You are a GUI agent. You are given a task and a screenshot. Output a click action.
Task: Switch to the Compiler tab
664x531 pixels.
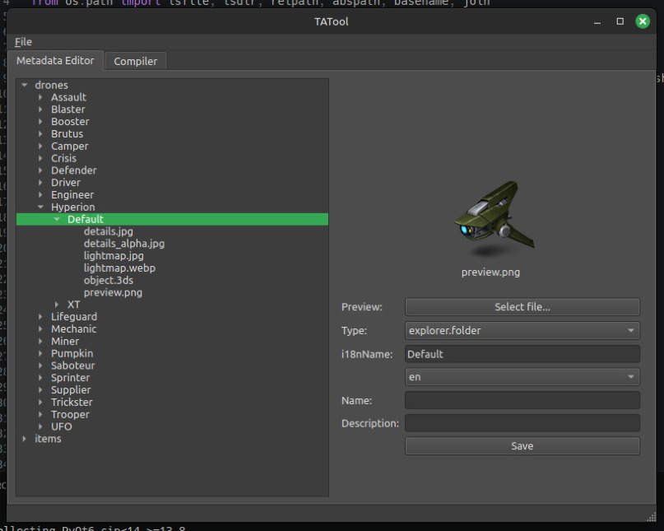click(136, 61)
